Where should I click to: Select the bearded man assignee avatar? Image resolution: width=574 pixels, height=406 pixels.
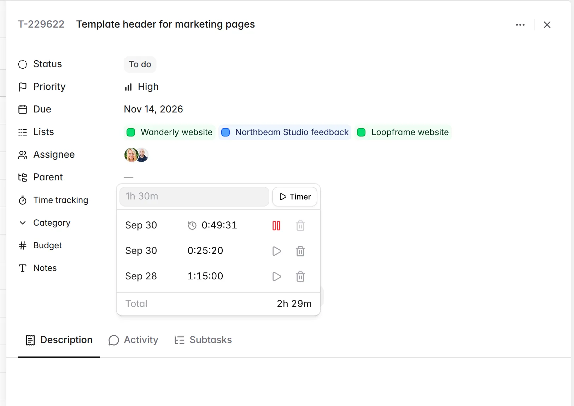[x=143, y=155]
